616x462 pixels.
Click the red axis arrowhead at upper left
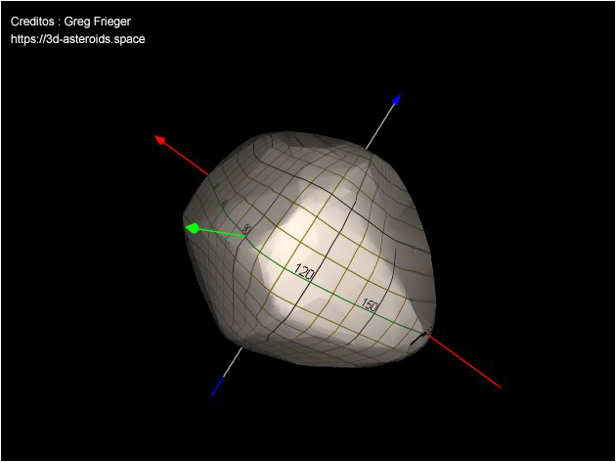(159, 139)
